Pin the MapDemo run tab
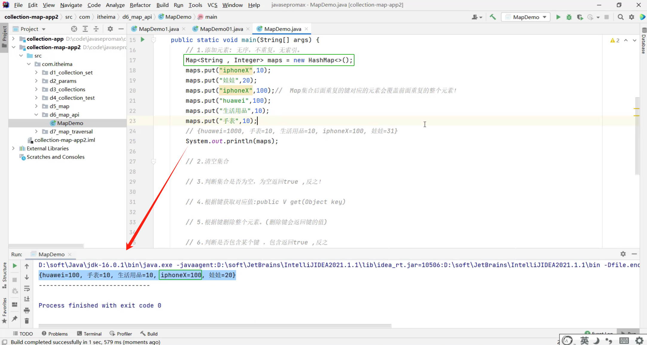 [x=15, y=318]
